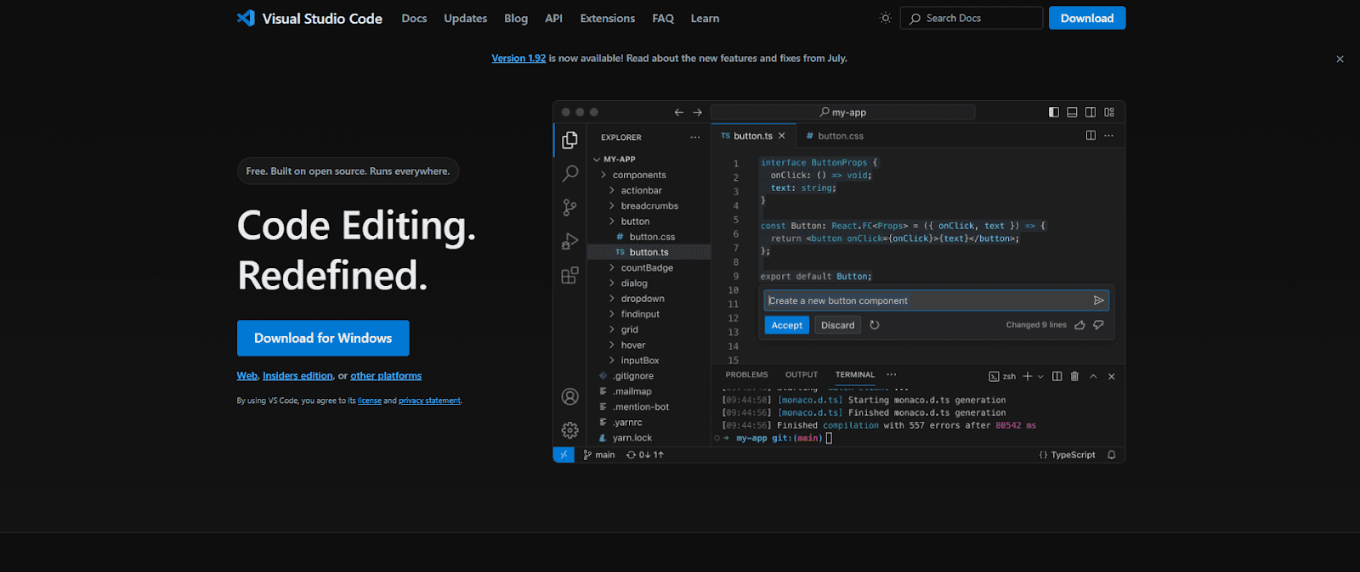Click the top Download button
This screenshot has height=572, width=1360.
1087,18
